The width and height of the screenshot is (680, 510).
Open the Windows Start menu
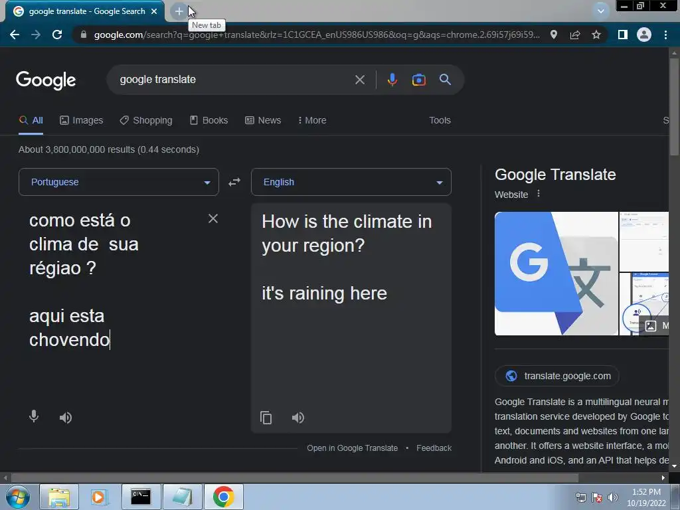(18, 497)
